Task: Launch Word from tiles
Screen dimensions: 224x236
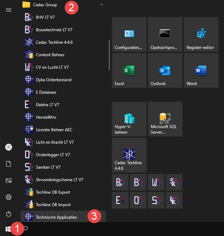Action: pos(201,70)
